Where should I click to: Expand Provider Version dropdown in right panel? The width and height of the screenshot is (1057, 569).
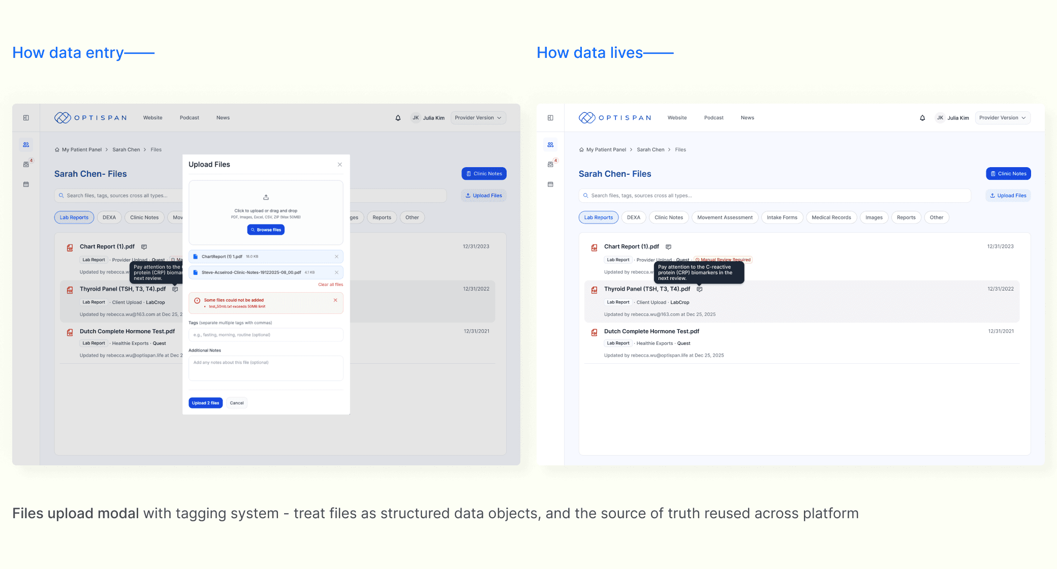(1002, 118)
